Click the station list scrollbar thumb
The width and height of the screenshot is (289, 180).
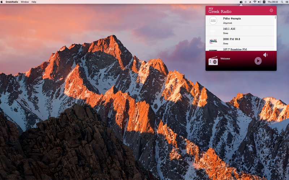click(275, 17)
